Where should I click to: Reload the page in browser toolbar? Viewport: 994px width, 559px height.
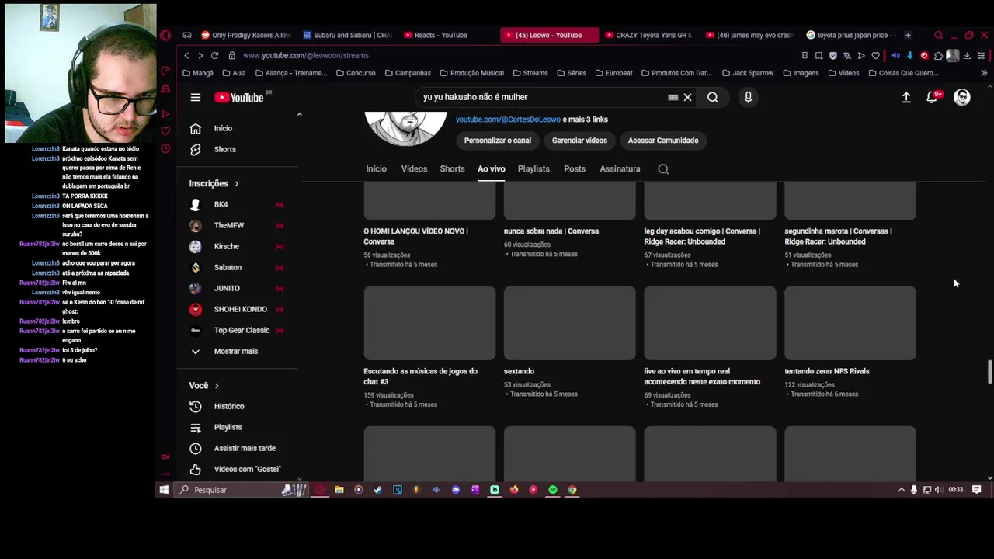(x=214, y=55)
